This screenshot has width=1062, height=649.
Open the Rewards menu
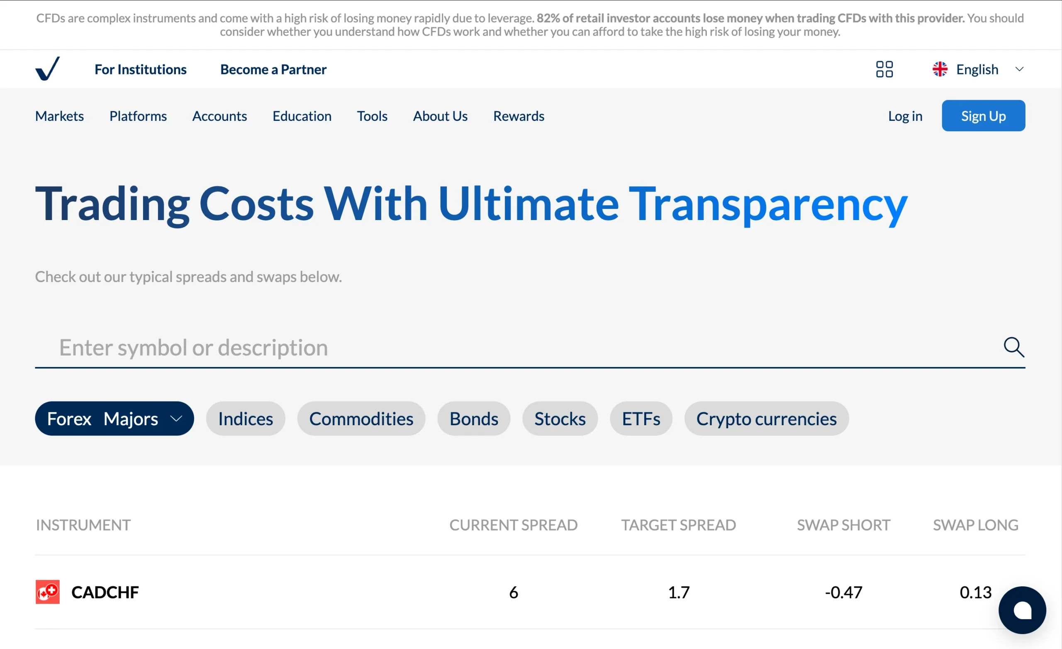click(x=519, y=116)
